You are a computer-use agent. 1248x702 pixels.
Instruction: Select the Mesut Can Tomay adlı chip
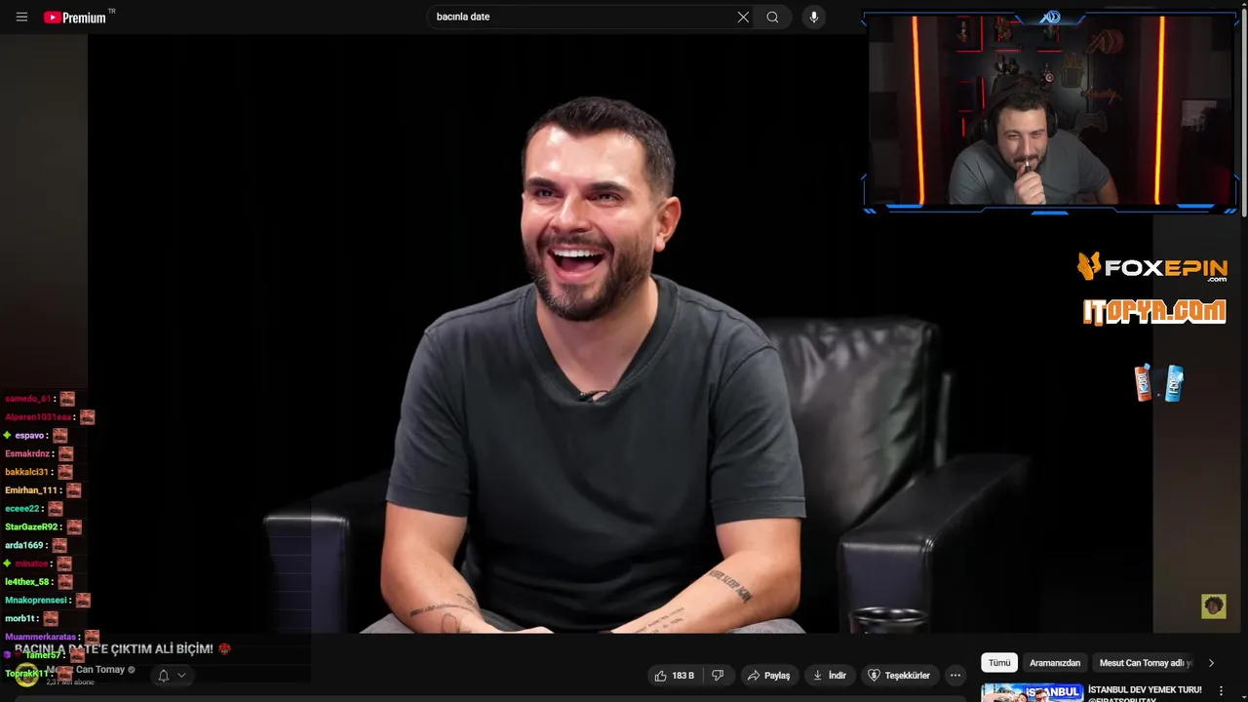[1146, 663]
